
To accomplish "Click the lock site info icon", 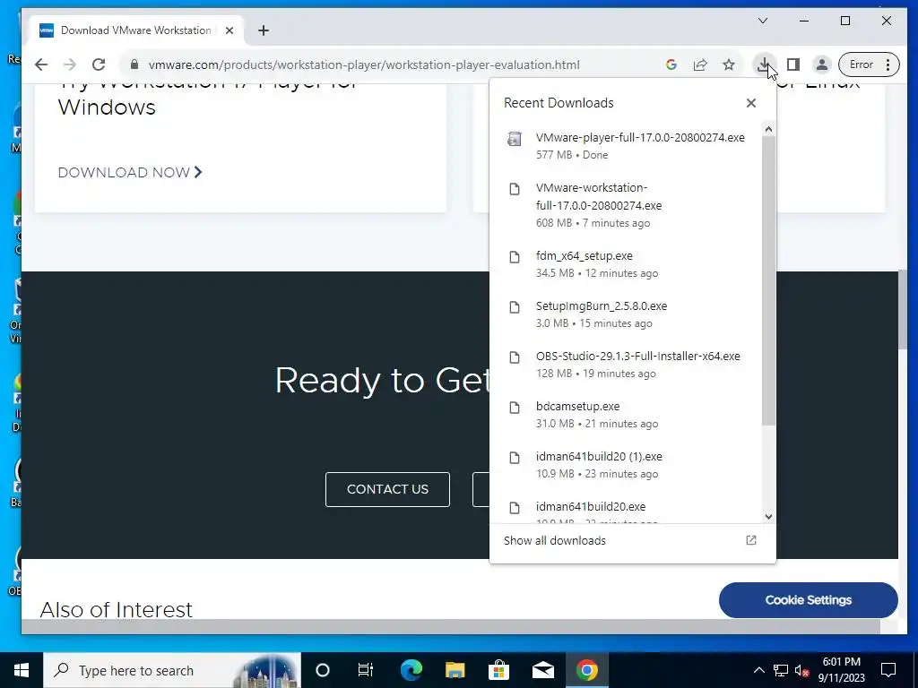I will click(x=134, y=64).
